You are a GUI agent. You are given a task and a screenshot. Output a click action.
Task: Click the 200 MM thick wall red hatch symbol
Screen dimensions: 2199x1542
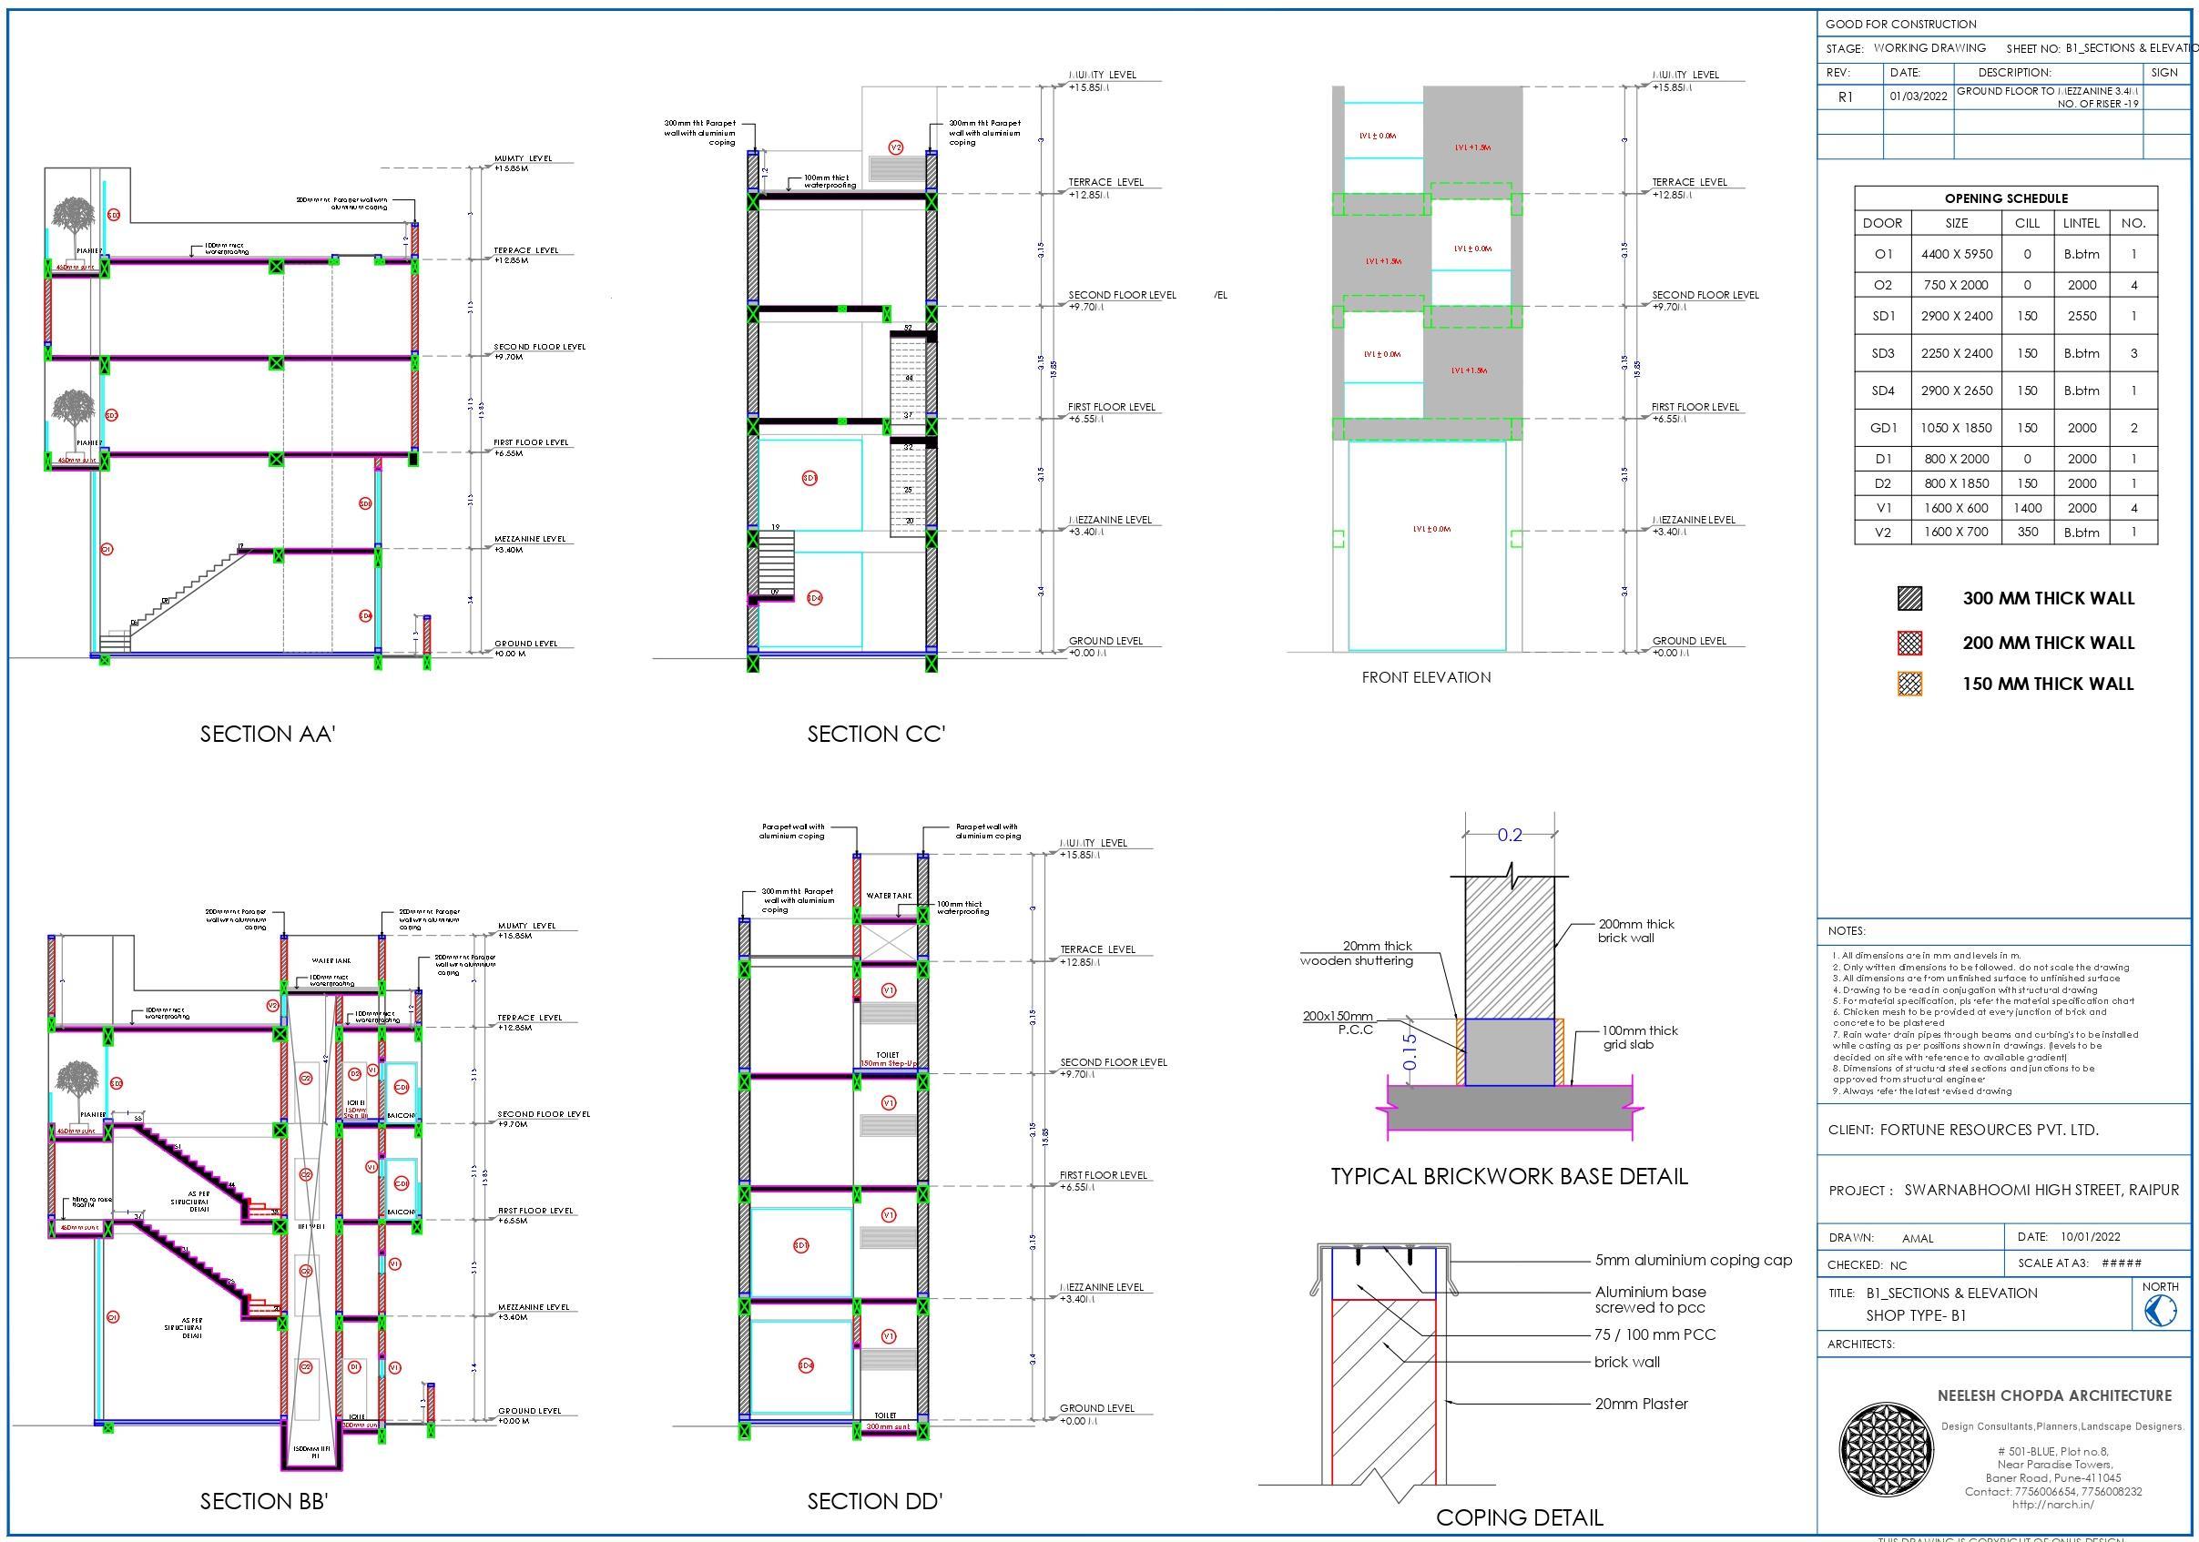[1909, 643]
